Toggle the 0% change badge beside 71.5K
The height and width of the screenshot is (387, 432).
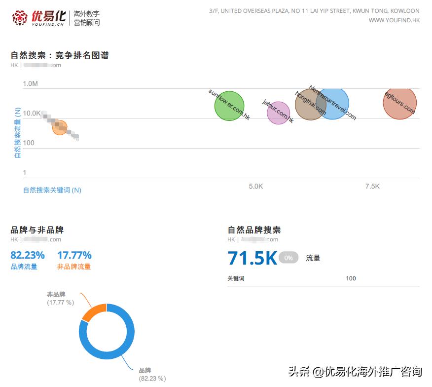(x=288, y=257)
